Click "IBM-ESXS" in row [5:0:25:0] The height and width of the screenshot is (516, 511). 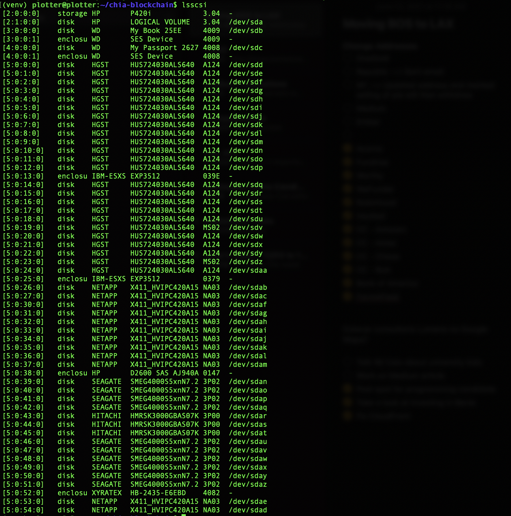pyautogui.click(x=109, y=279)
